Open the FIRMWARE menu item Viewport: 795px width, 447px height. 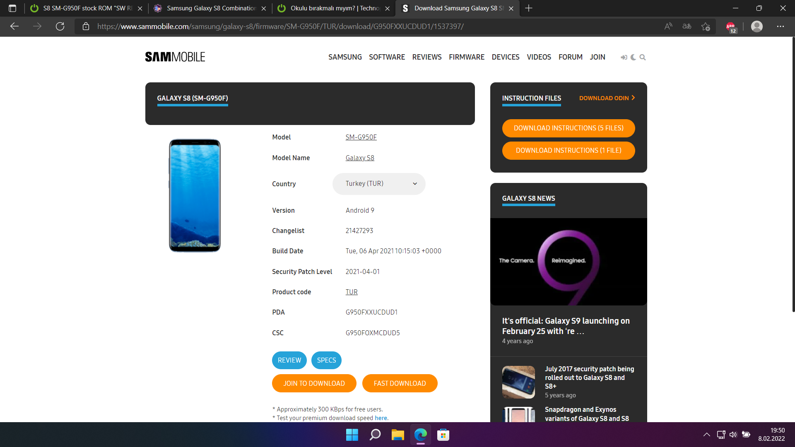pyautogui.click(x=466, y=57)
